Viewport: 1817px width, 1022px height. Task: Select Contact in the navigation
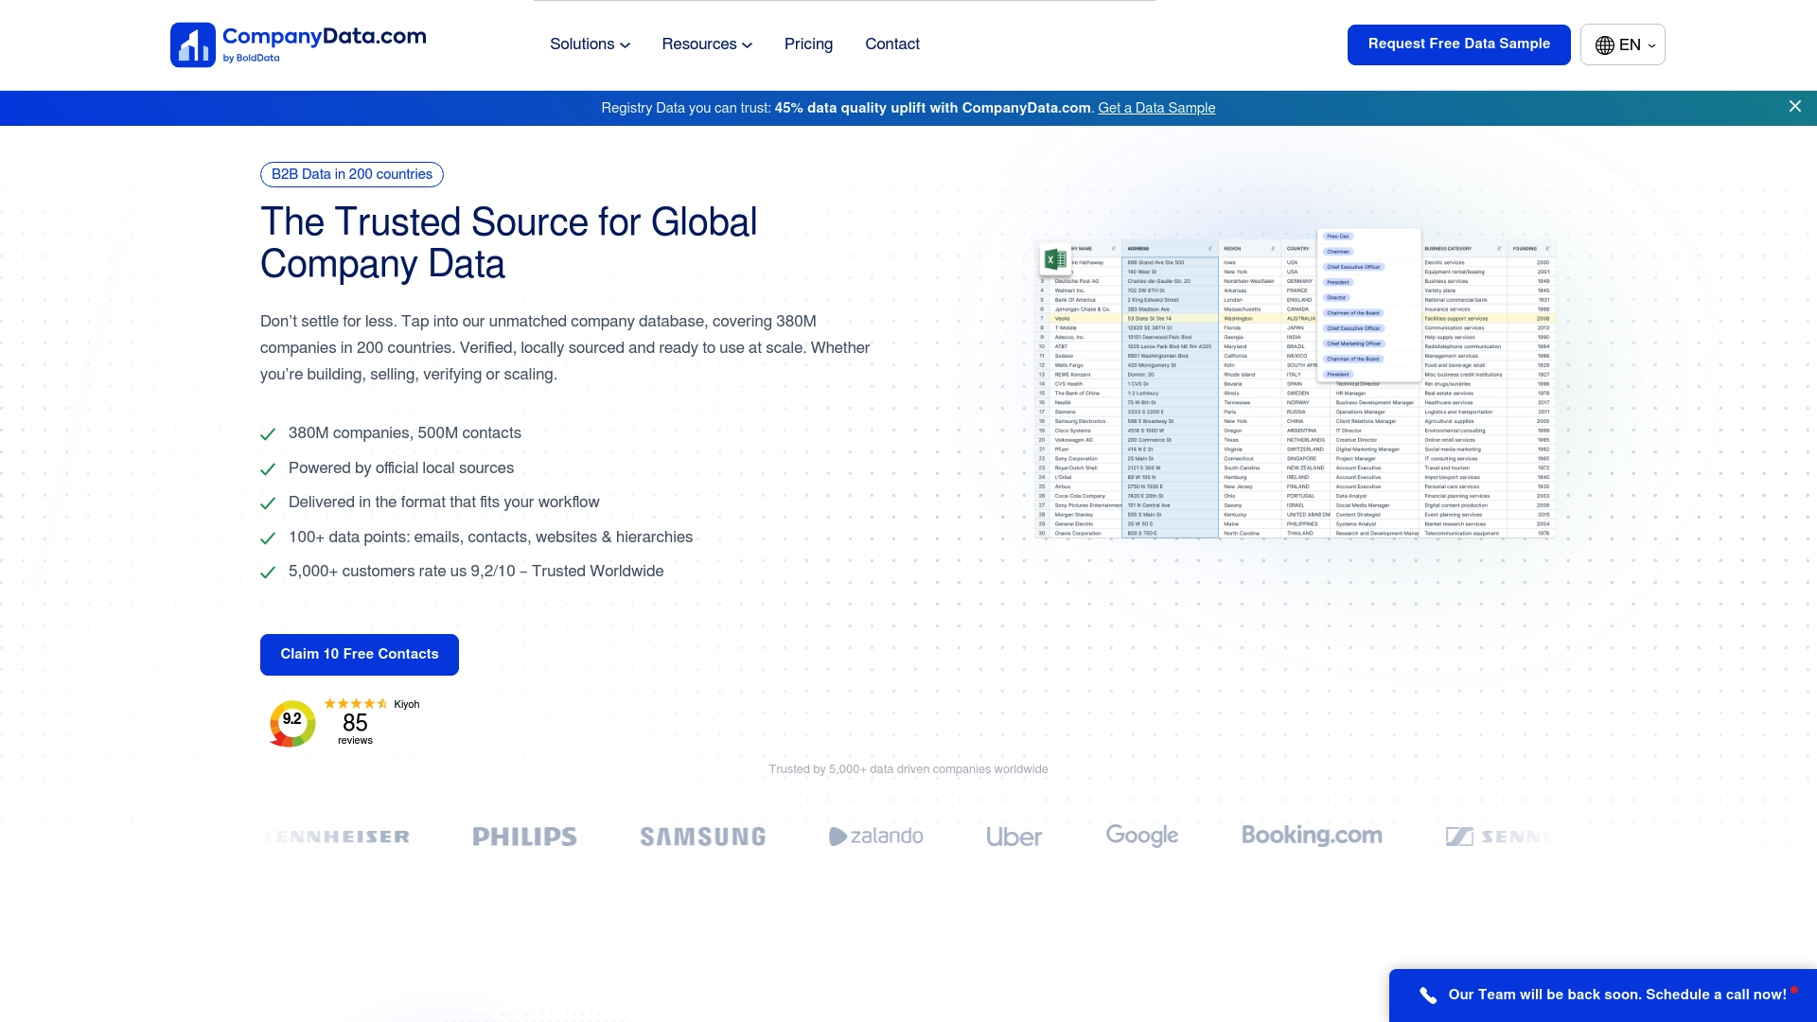[891, 44]
